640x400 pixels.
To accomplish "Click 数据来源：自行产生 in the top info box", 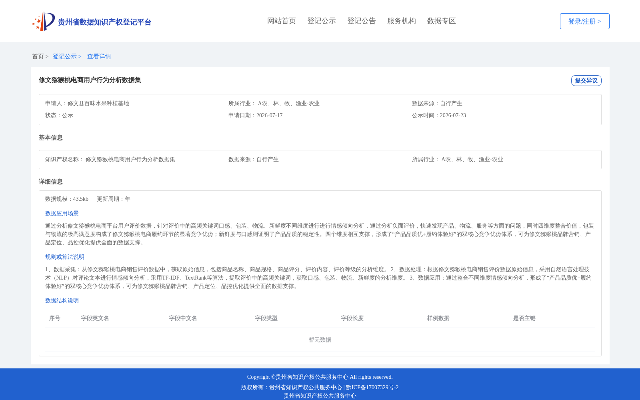I will pos(437,103).
